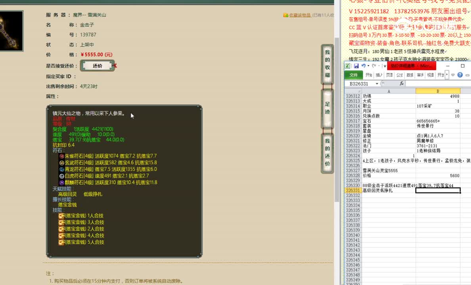Open the Customize Quick Access Toolbar dropdown
This screenshot has width=471, height=285.
[x=384, y=66]
